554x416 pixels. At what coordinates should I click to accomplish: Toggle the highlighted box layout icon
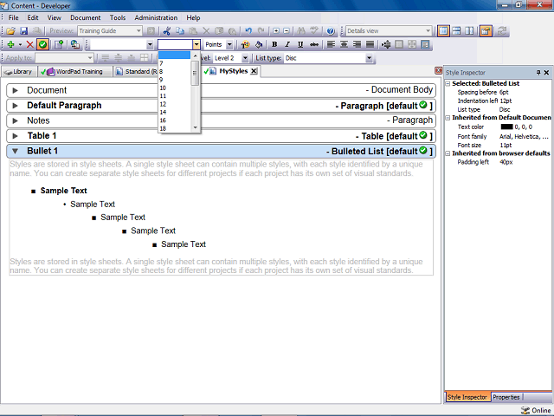(425, 44)
